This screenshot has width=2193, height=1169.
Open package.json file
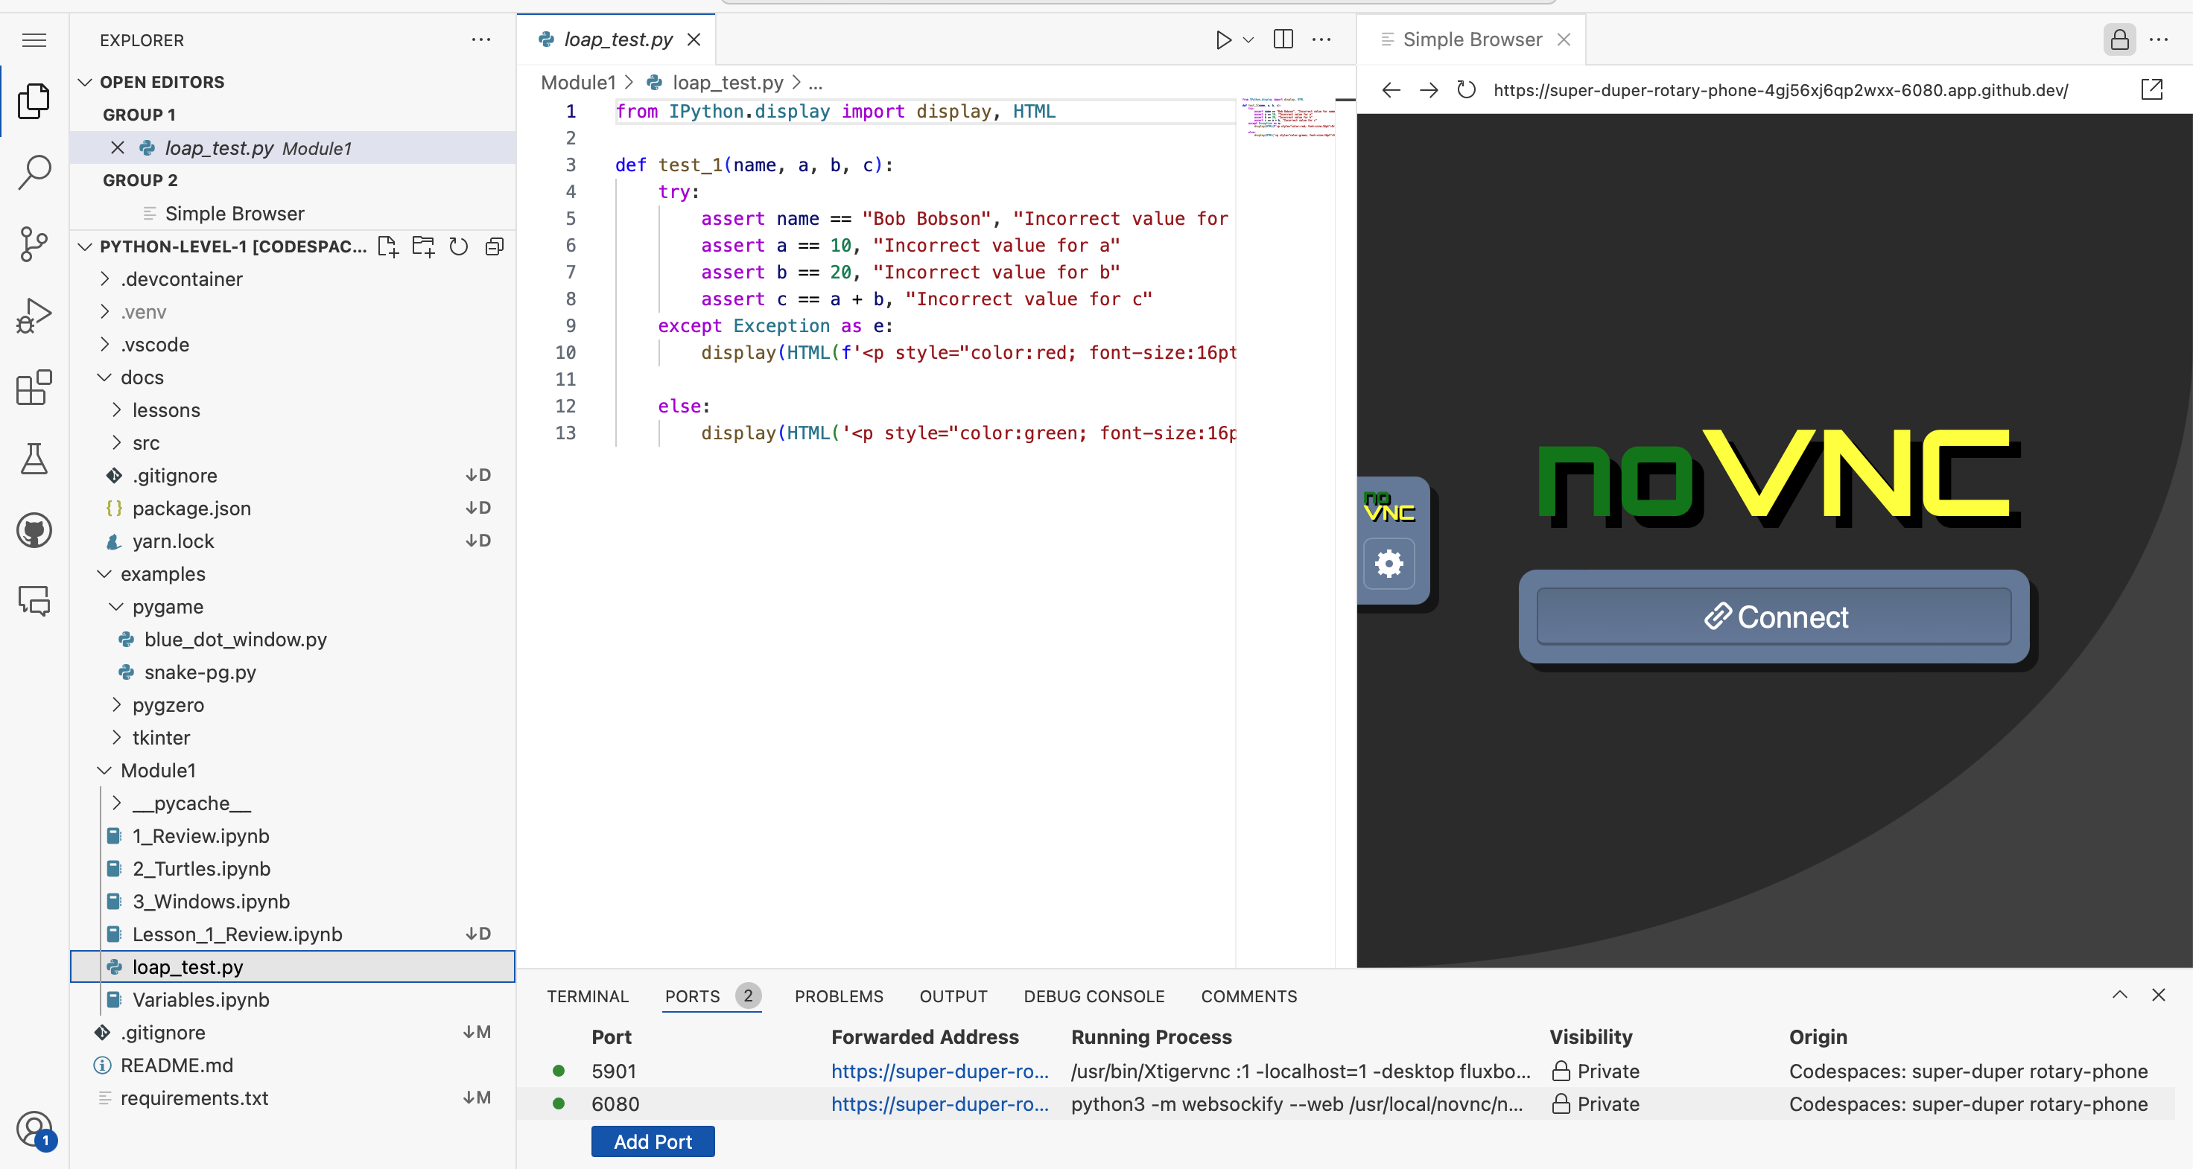point(191,509)
